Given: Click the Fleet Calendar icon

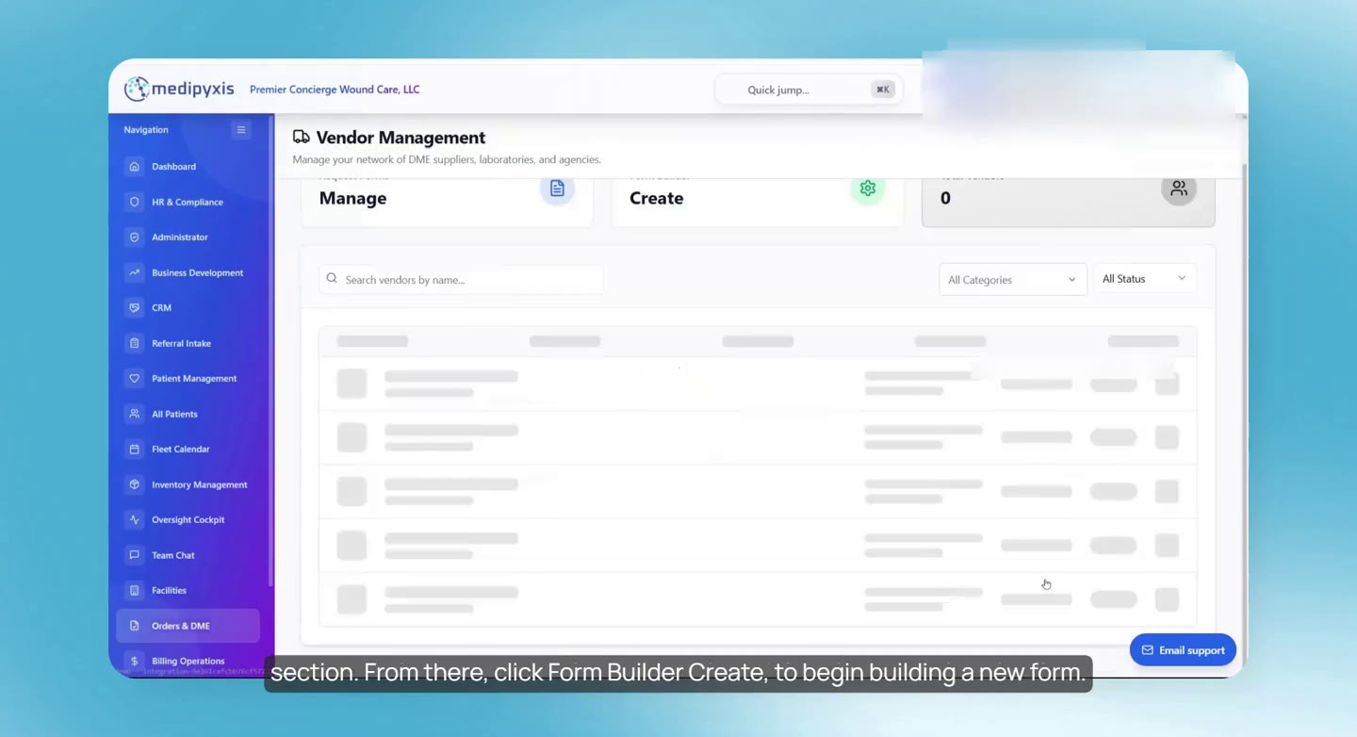Looking at the screenshot, I should coord(134,450).
